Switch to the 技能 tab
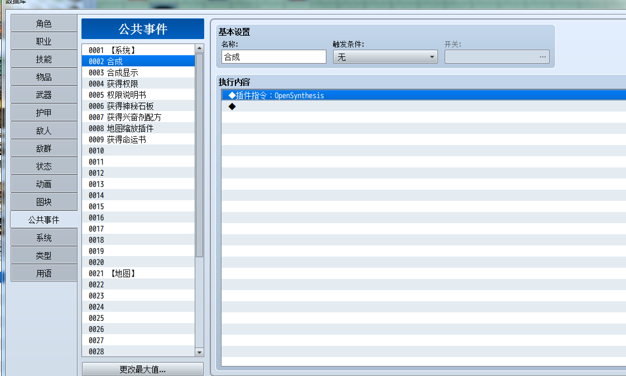The width and height of the screenshot is (626, 376). 44,59
